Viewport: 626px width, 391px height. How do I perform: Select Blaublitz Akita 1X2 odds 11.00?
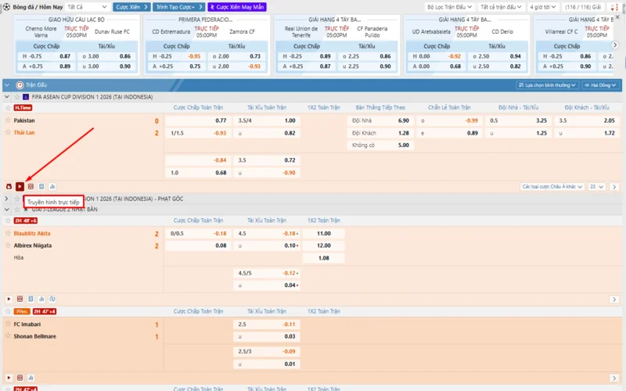pyautogui.click(x=324, y=233)
